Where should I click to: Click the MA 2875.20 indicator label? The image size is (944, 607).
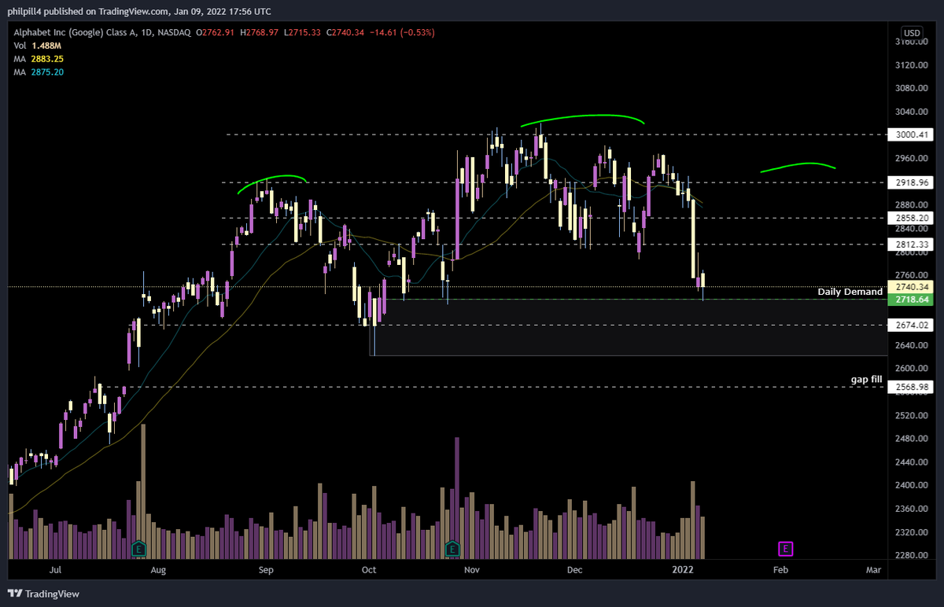[x=38, y=72]
